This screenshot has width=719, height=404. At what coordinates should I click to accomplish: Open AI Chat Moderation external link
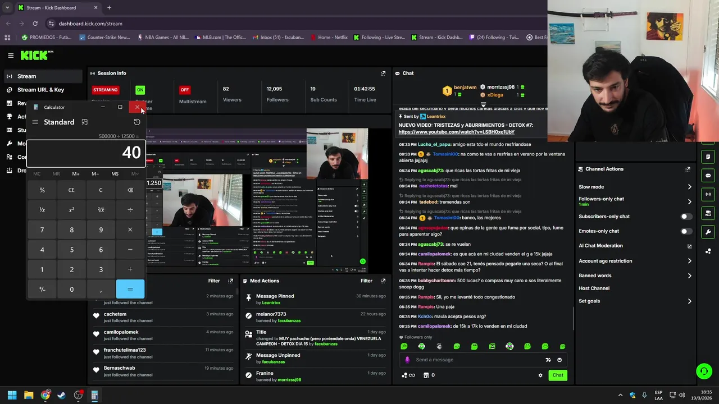coord(689,246)
